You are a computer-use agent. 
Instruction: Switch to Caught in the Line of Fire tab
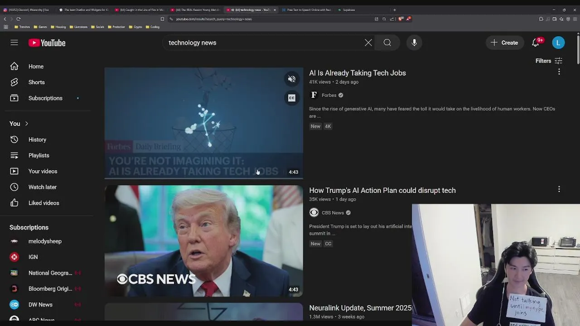click(x=140, y=10)
